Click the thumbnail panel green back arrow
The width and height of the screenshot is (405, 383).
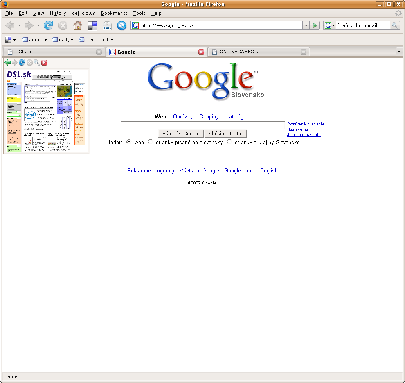click(8, 62)
